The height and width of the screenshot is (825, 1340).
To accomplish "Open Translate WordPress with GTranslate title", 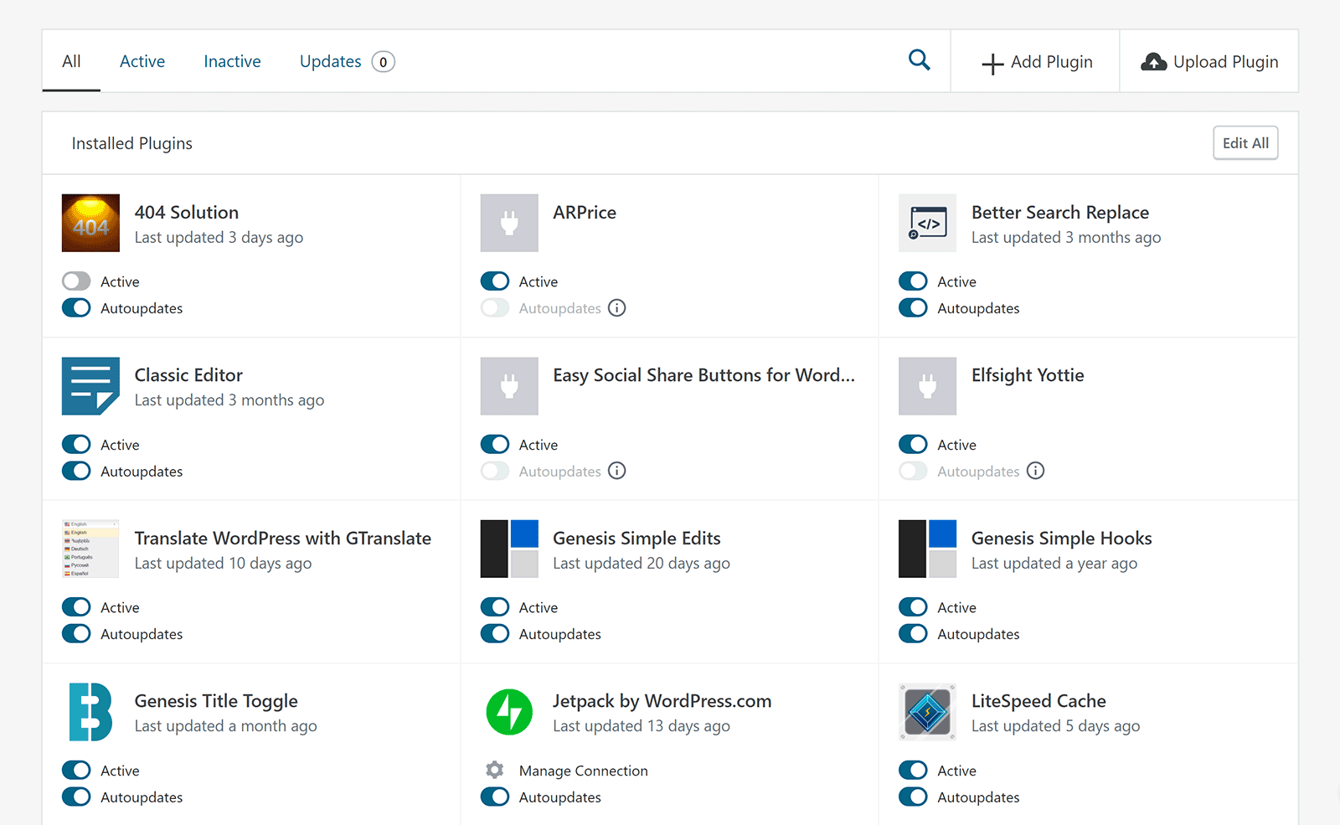I will (x=283, y=539).
